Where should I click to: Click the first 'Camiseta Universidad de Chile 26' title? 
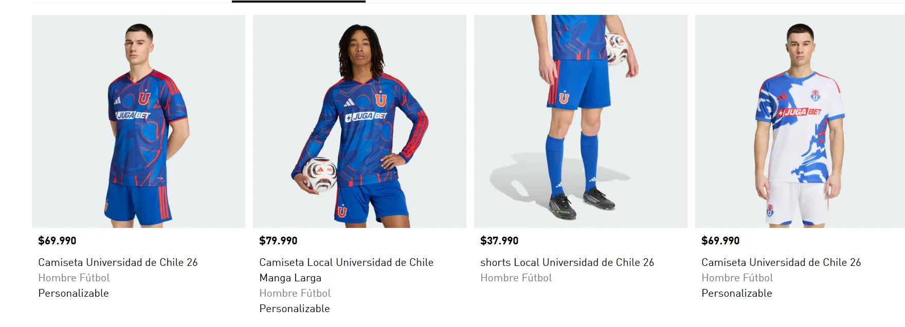118,262
